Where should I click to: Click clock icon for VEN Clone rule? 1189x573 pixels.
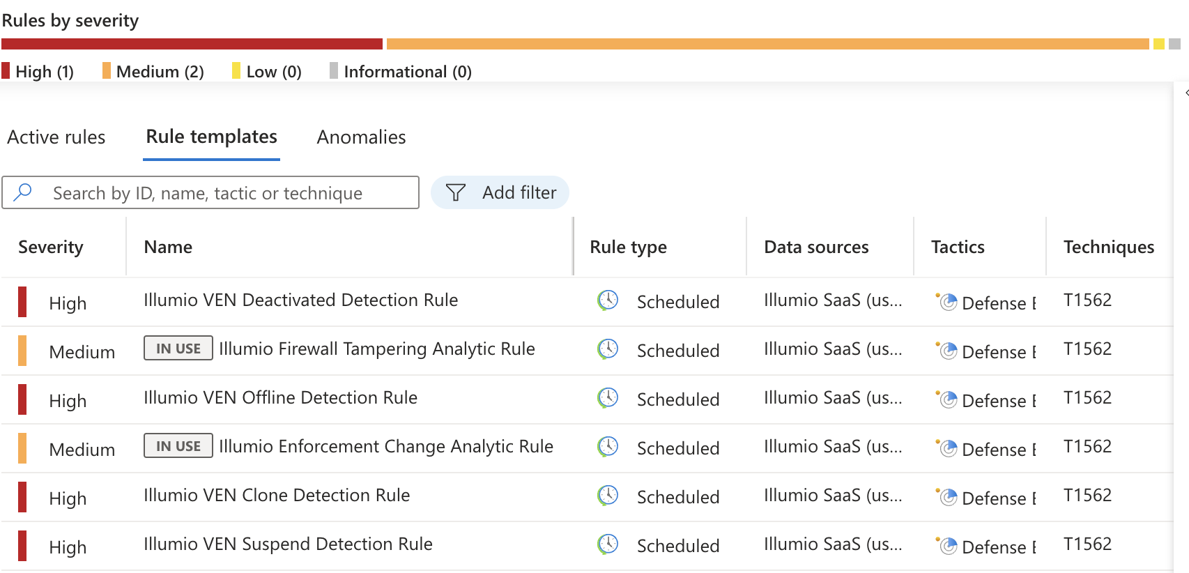point(608,496)
